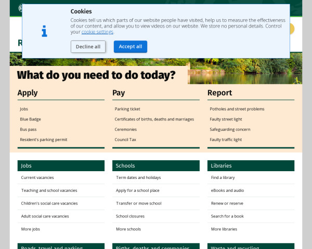Click the blue info icon in cookie banner
Screen dimensions: 312x249
click(x=44, y=31)
